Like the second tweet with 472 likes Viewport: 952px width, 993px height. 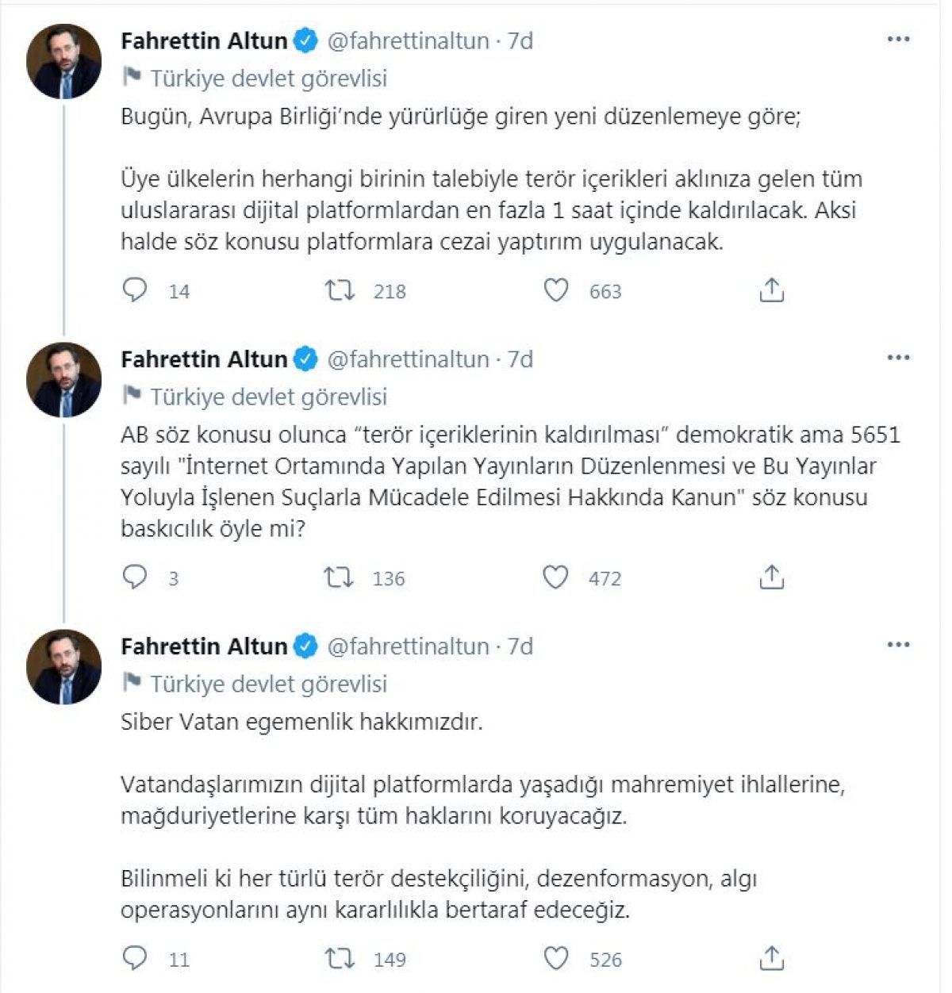(x=555, y=577)
